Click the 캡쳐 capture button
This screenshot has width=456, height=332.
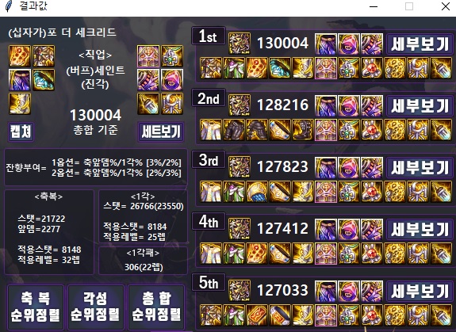point(21,132)
